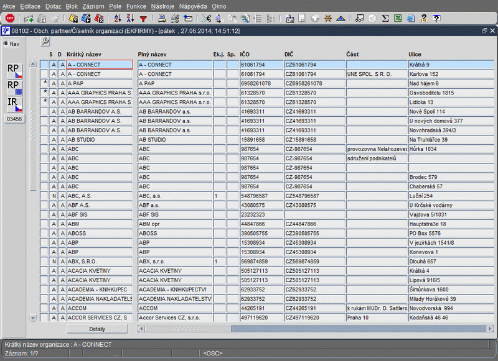Click IČO value 6958261078
Viewport: 498px width, 361px height.
261,84
